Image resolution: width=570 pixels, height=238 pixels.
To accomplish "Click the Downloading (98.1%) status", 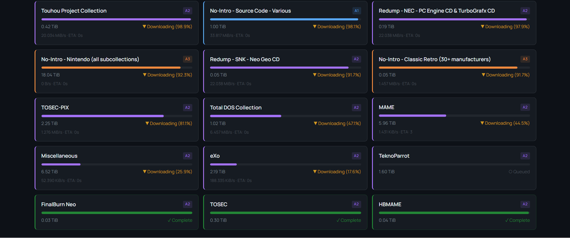I will coord(337,27).
